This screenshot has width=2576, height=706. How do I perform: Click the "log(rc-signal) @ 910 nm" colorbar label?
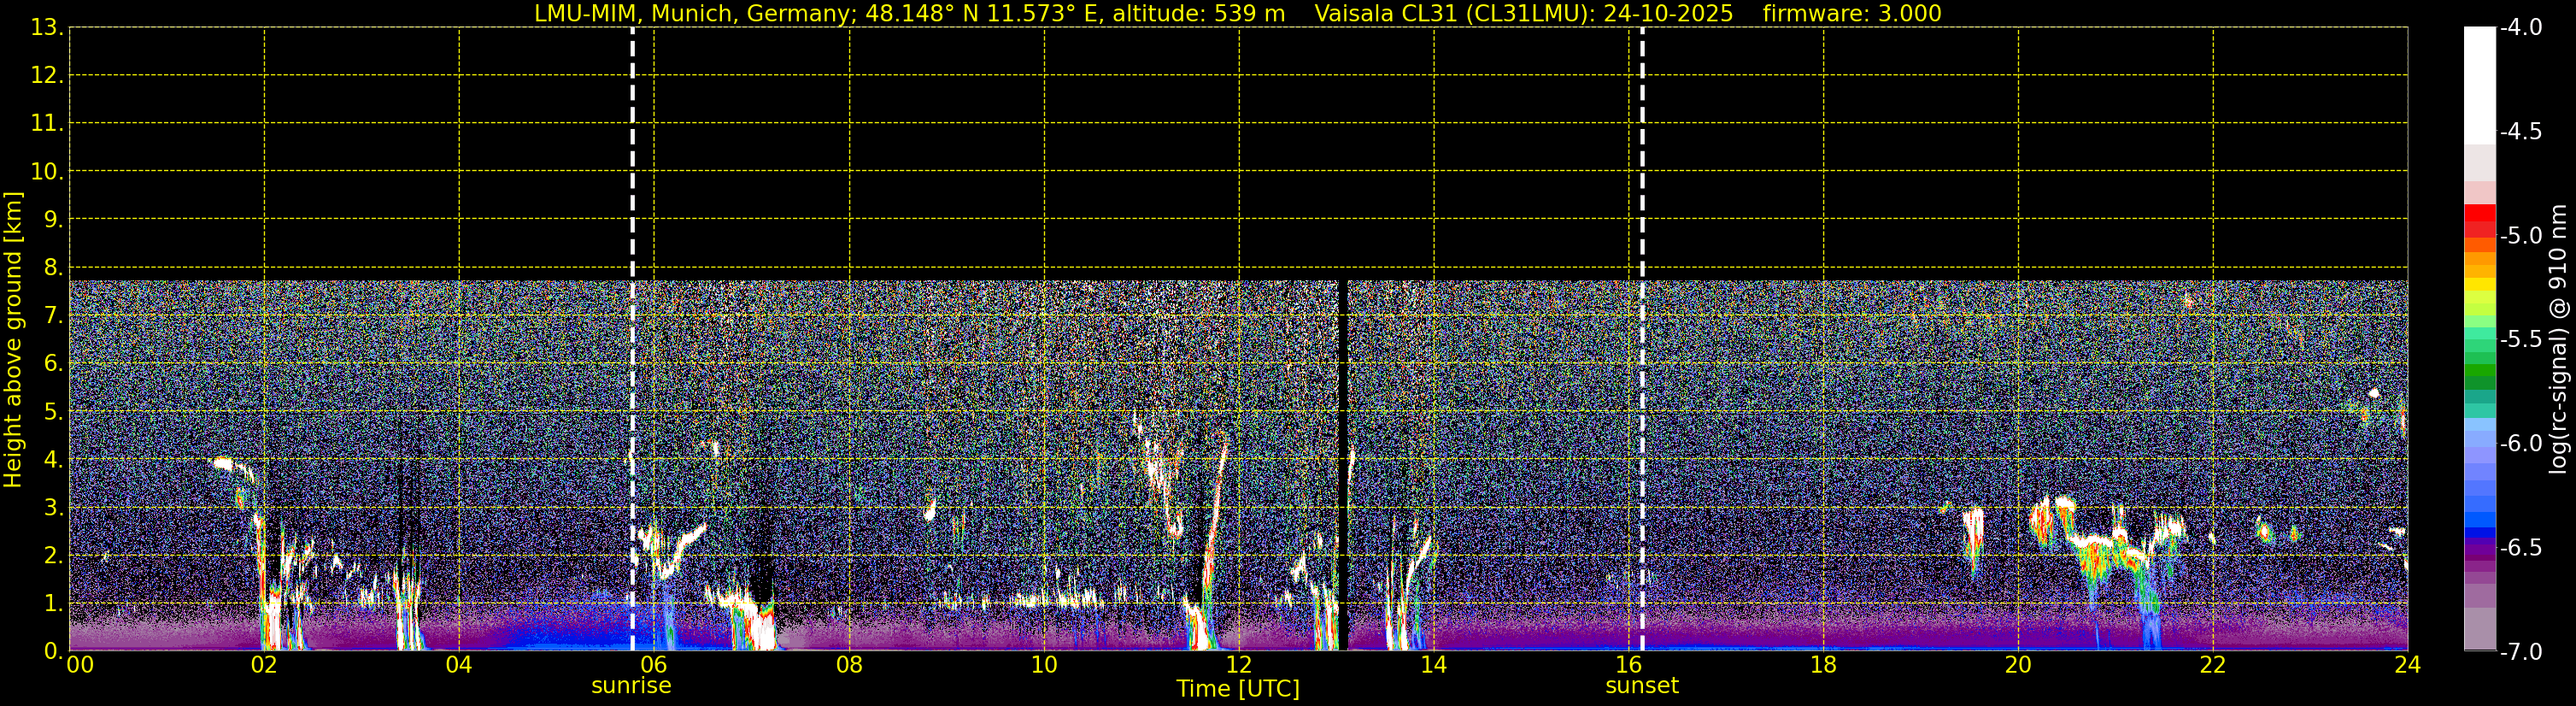tap(2559, 340)
